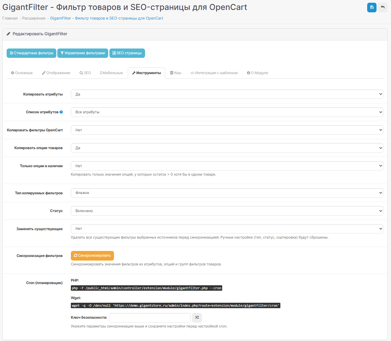Image resolution: width=391 pixels, height=341 pixels.
Task: Click the help icon next to Список атрибутов
Action: 61,112
